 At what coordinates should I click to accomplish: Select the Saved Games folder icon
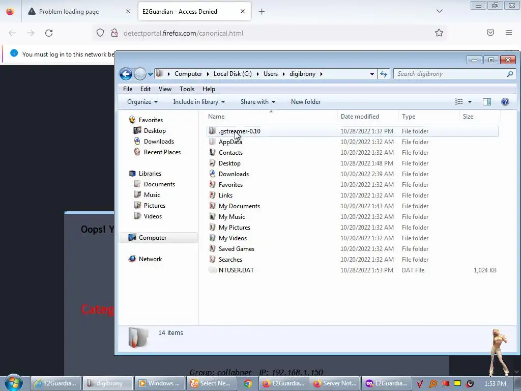(212, 248)
